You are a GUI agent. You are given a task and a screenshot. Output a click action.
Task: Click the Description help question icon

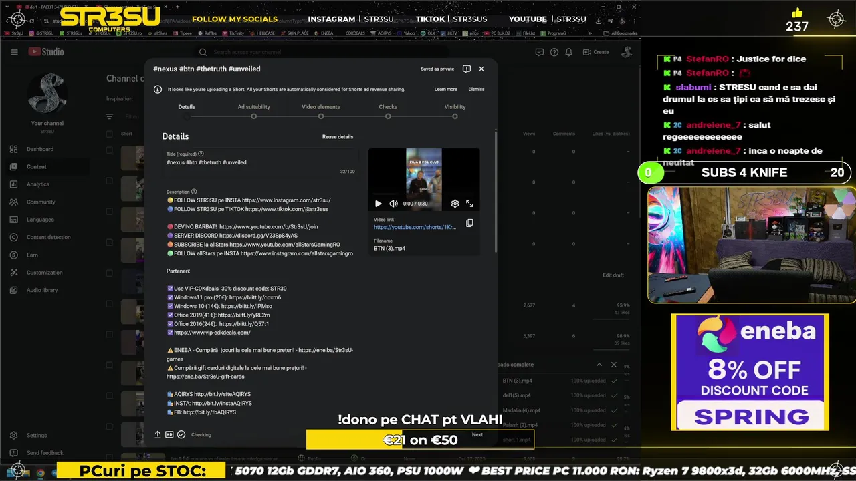[194, 192]
